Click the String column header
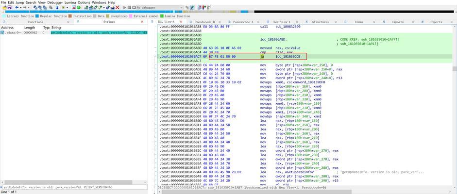Screen dimensions: 457x194 click(x=56, y=28)
